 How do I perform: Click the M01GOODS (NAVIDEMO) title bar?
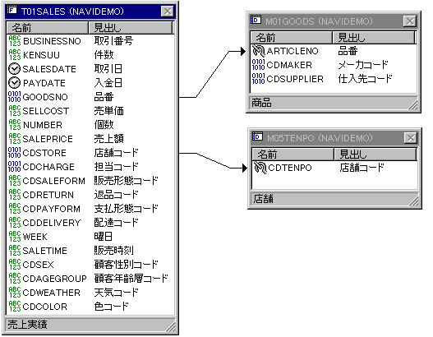pos(334,21)
